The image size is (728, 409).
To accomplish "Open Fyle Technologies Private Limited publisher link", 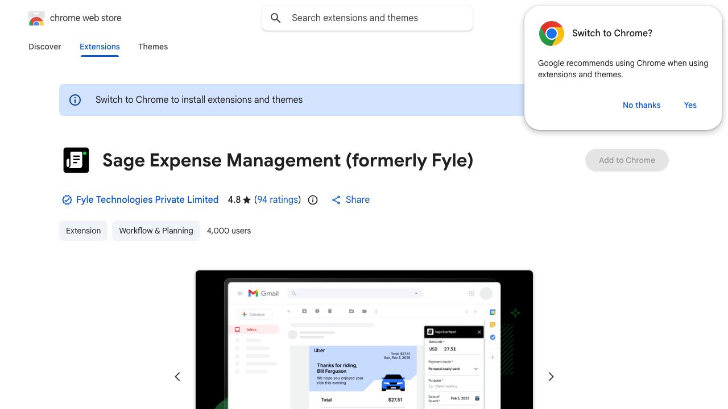I will (x=147, y=200).
